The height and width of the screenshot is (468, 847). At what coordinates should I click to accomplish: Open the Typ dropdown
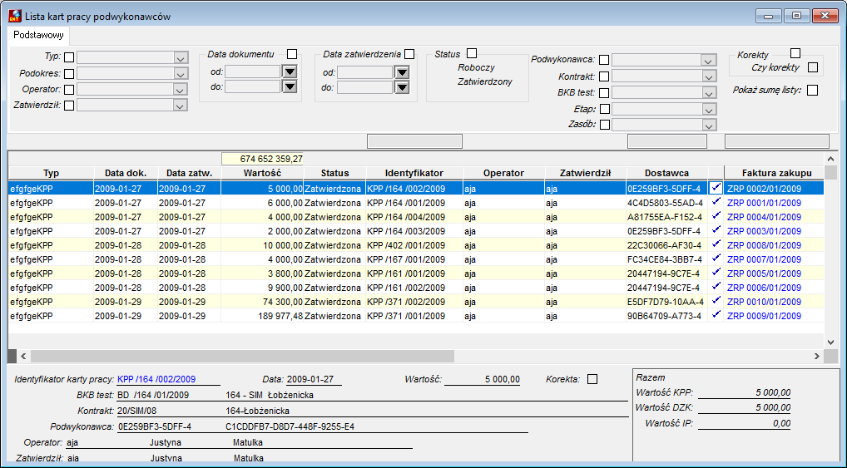pos(181,57)
